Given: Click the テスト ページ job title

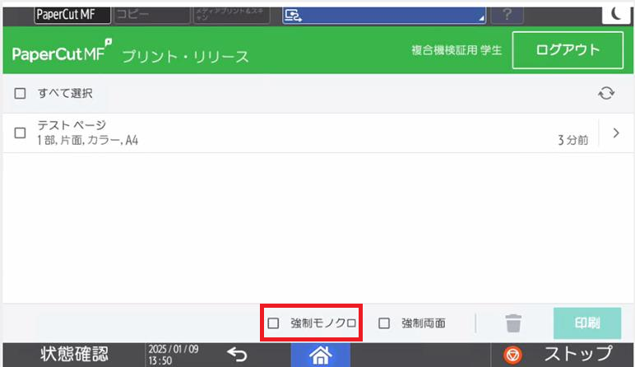Looking at the screenshot, I should point(72,125).
